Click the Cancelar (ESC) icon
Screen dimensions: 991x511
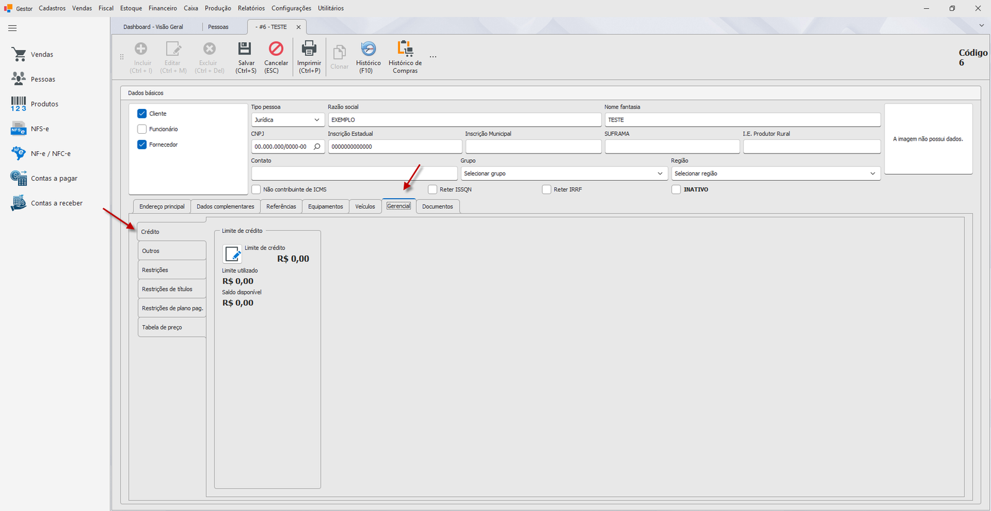pyautogui.click(x=276, y=48)
